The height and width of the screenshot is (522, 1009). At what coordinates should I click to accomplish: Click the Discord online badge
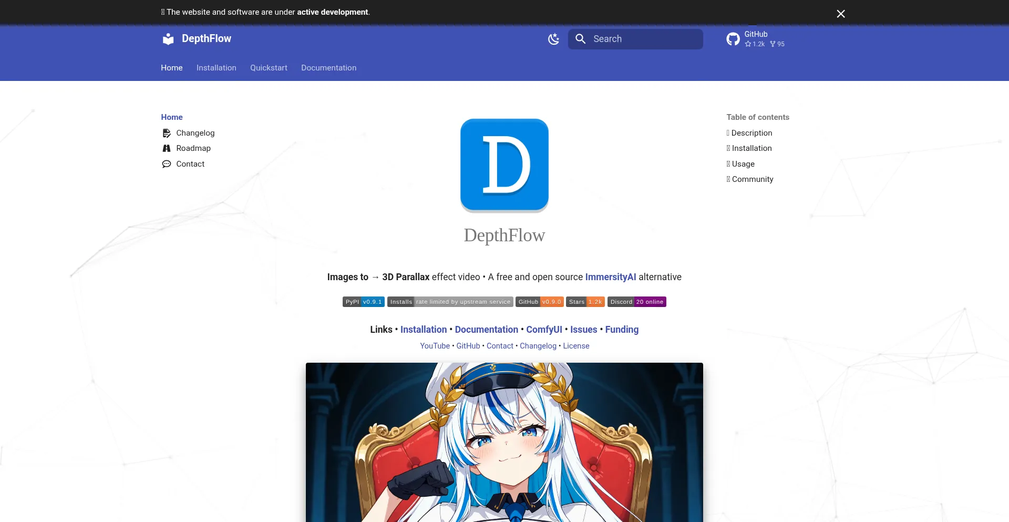[636, 302]
